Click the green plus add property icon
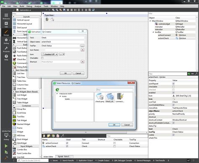 coord(189,74)
